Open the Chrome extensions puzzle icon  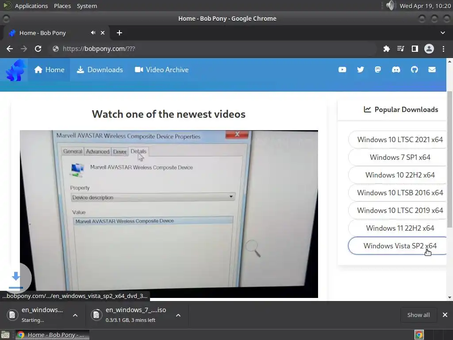pyautogui.click(x=386, y=49)
